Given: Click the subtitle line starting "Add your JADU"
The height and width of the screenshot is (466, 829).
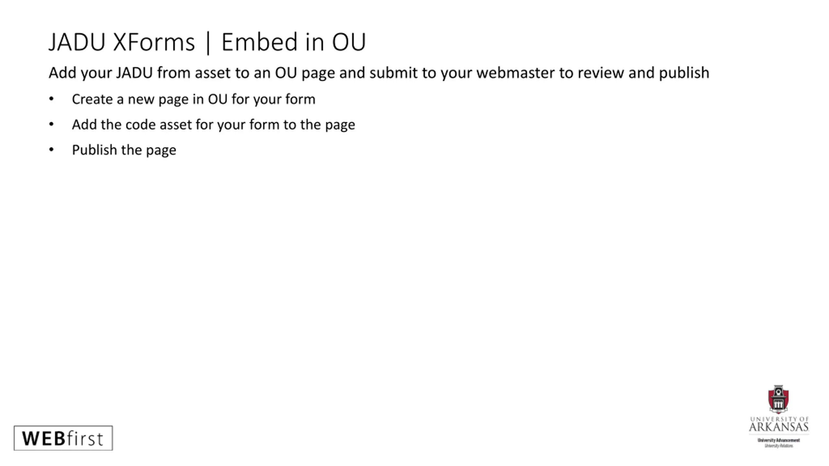Looking at the screenshot, I should click(379, 73).
